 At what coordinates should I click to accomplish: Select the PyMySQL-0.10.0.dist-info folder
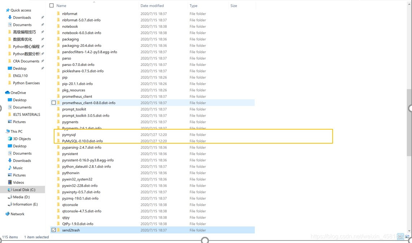[82, 141]
